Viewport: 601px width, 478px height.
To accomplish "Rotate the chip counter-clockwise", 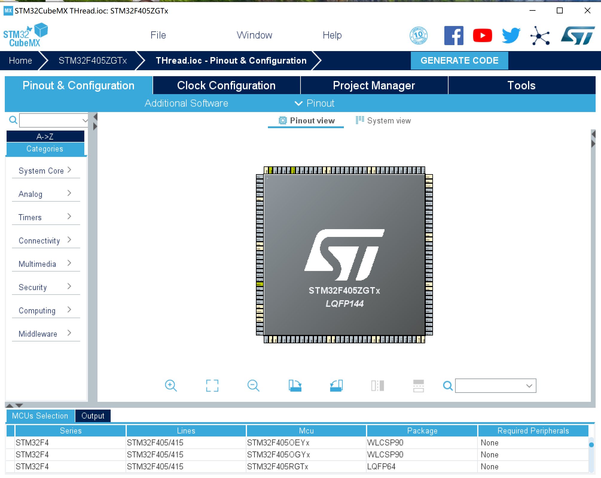I will (336, 386).
